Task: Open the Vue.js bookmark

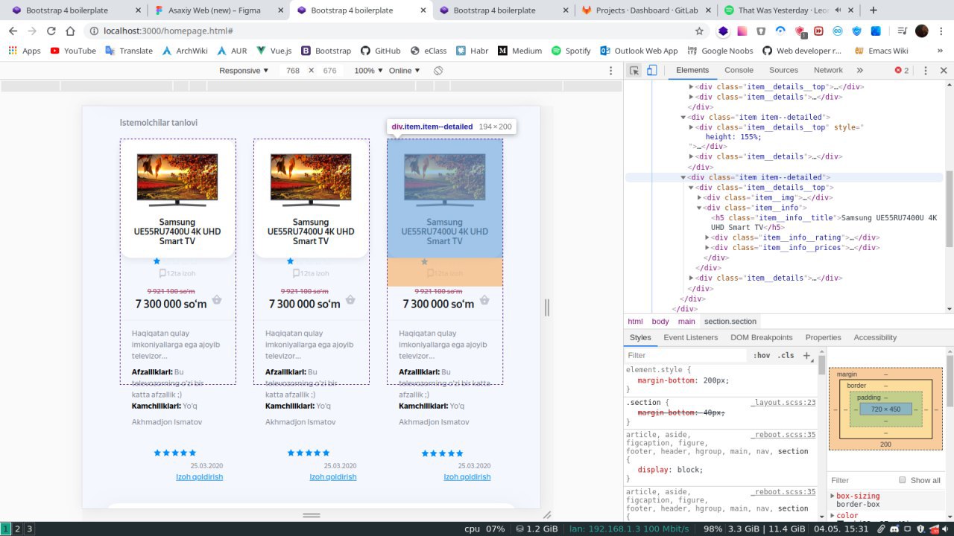Action: click(x=274, y=51)
